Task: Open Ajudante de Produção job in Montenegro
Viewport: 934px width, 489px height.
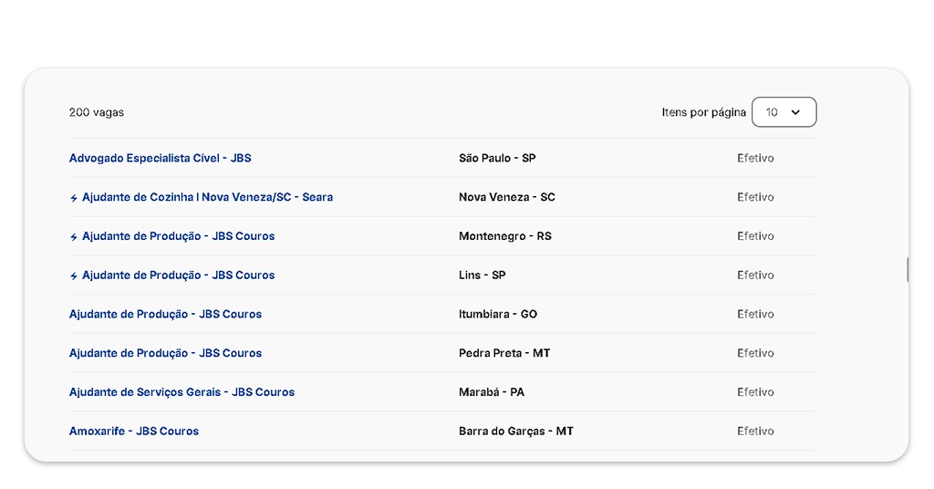Action: [178, 236]
